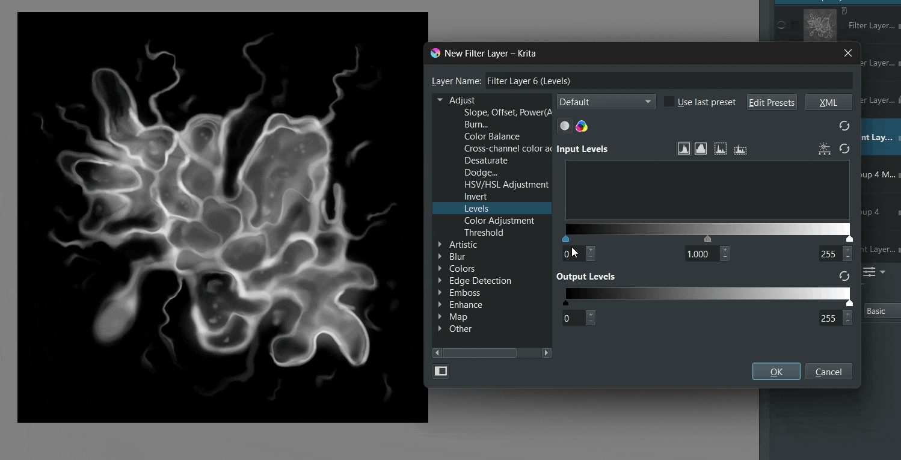Confirm the filter layer with OK
Viewport: 901px width, 460px height.
pos(776,372)
